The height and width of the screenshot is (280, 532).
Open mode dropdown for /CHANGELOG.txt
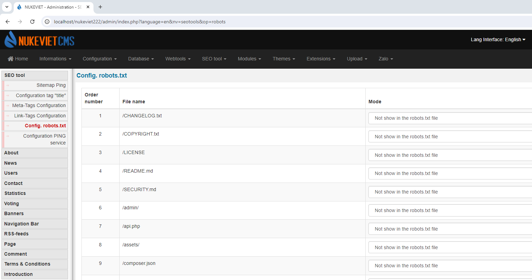pos(450,118)
